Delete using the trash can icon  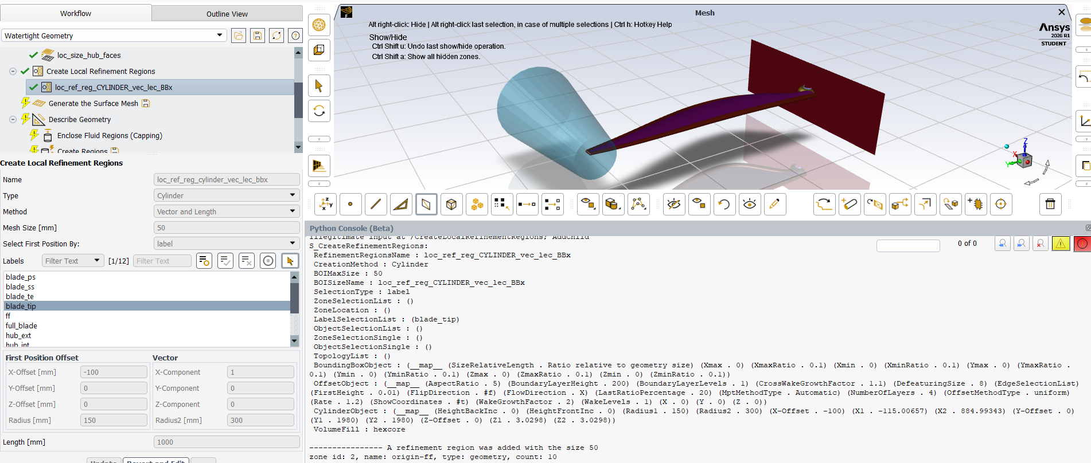pos(1050,204)
